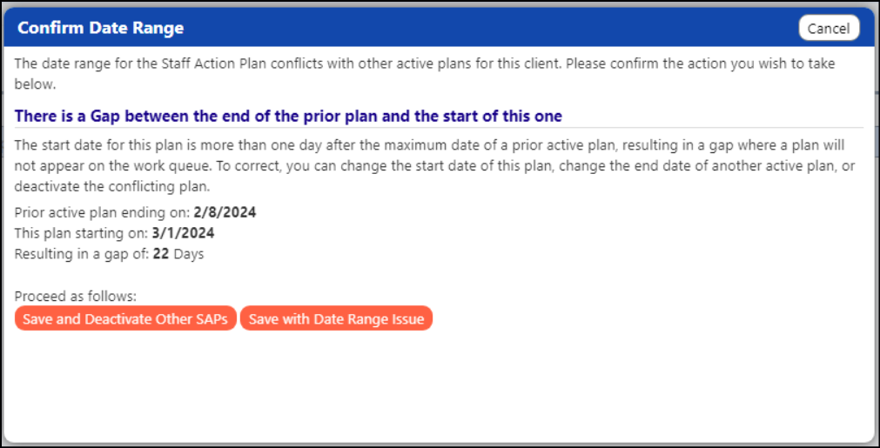Click the Cancel button in the dialog header
Viewport: 880px width, 448px height.
(829, 28)
